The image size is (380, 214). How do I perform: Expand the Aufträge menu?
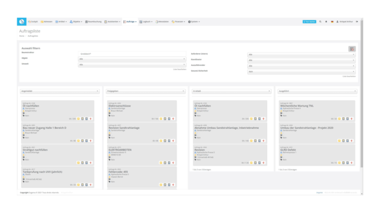point(130,22)
